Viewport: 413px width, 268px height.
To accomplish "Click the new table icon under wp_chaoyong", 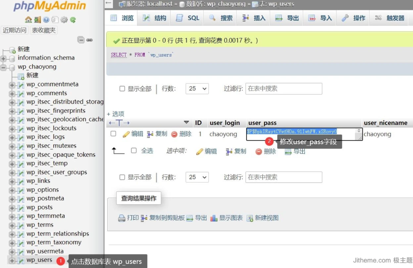I will pyautogui.click(x=21, y=76).
